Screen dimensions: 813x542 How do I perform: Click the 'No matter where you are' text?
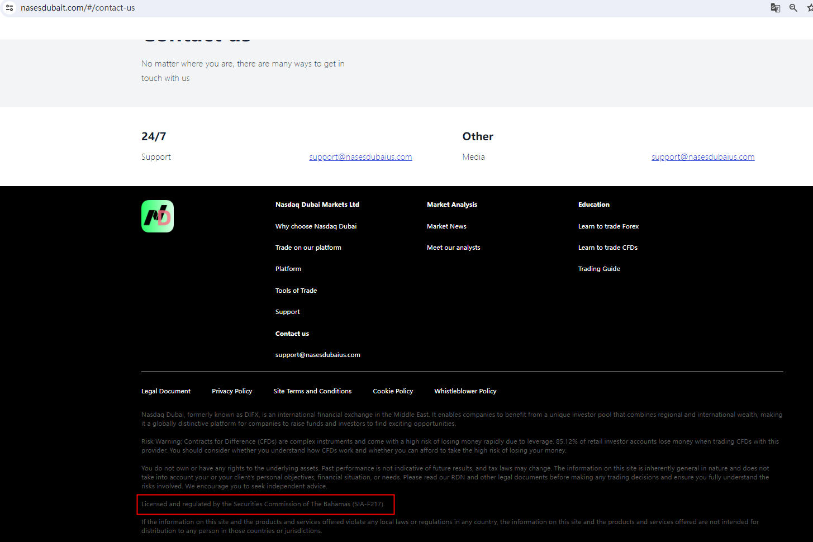243,71
